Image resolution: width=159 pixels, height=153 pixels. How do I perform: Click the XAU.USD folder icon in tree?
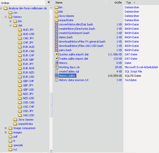20,115
